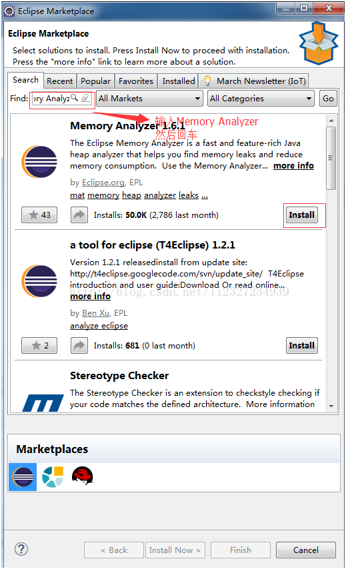Open the Popular tab
This screenshot has width=346, height=569.
pos(95,81)
